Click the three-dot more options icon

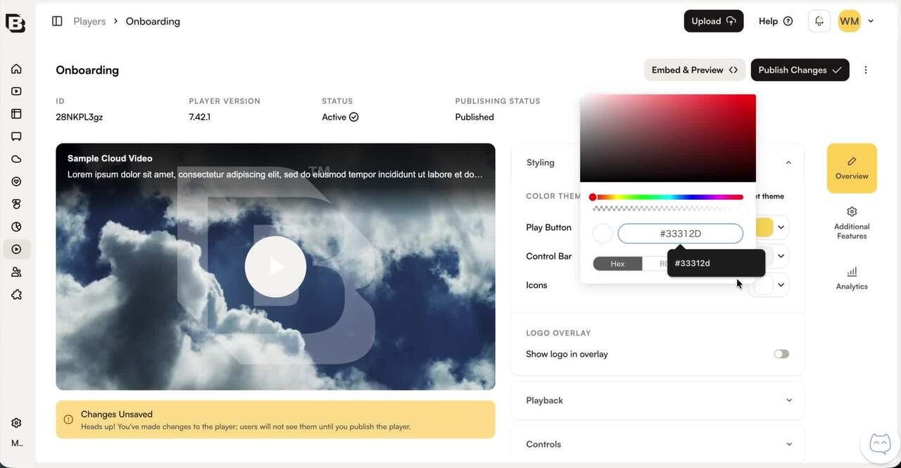(866, 70)
